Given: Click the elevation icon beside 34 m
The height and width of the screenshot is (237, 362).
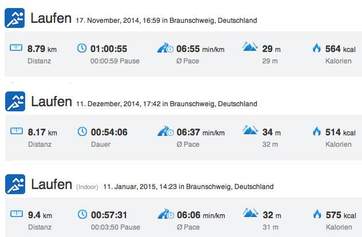Looking at the screenshot, I should click(x=250, y=130).
